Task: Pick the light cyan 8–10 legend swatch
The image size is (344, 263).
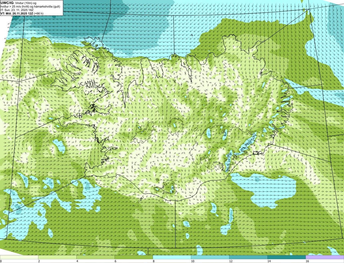Action: pos(172,257)
